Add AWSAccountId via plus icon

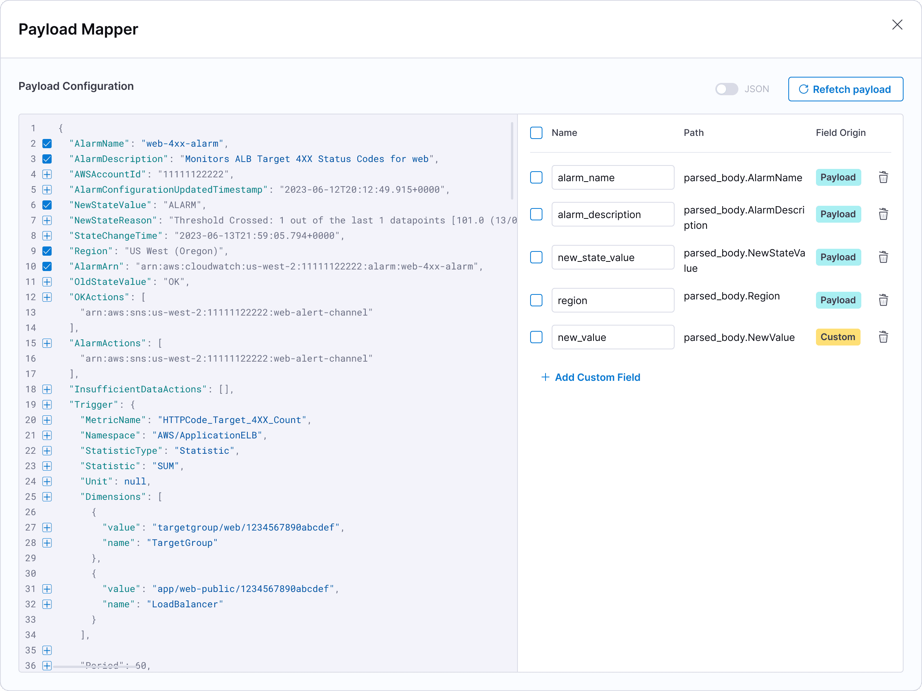pos(47,174)
